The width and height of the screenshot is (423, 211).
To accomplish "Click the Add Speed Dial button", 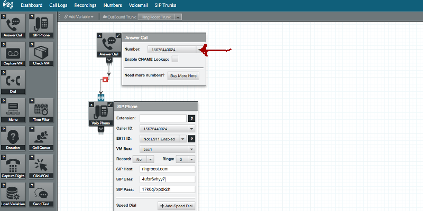I will tap(177, 206).
